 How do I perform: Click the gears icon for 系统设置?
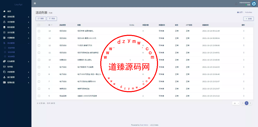[x=5, y=17]
